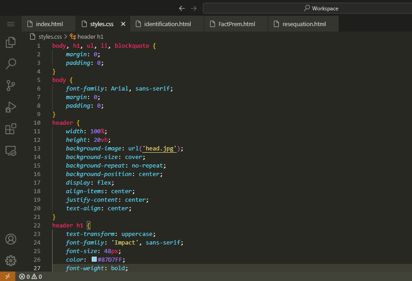Image resolution: width=412 pixels, height=281 pixels.
Task: Show errors and warnings problems panel
Action: tap(31, 276)
